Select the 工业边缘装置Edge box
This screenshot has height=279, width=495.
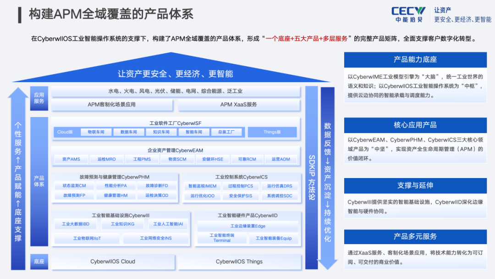point(248,226)
